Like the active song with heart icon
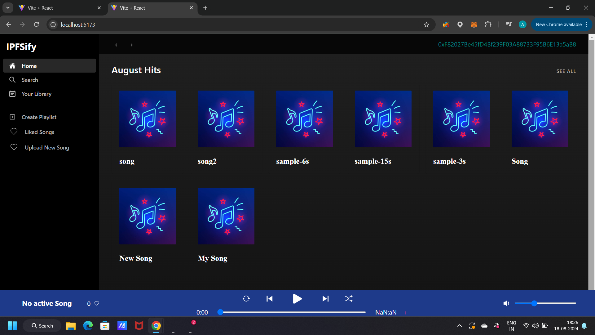 point(97,303)
